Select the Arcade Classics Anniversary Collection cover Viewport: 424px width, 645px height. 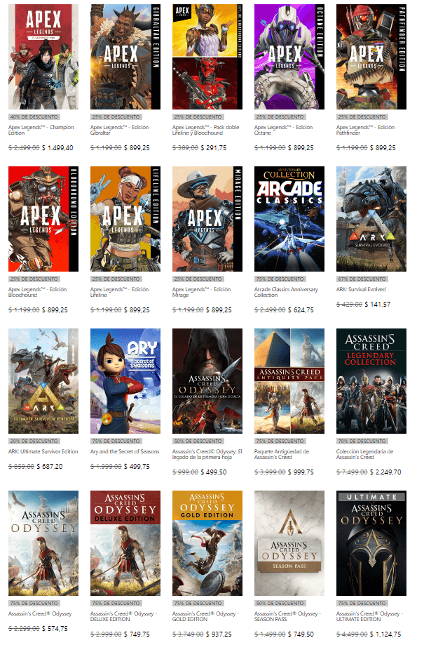(x=289, y=218)
